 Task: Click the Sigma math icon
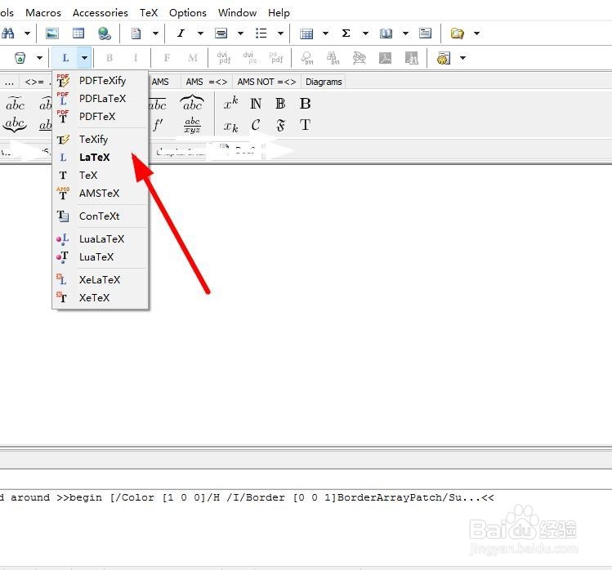(346, 33)
